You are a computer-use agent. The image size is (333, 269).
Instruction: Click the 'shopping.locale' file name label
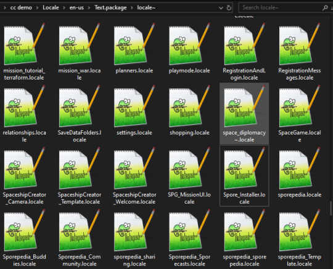click(189, 133)
